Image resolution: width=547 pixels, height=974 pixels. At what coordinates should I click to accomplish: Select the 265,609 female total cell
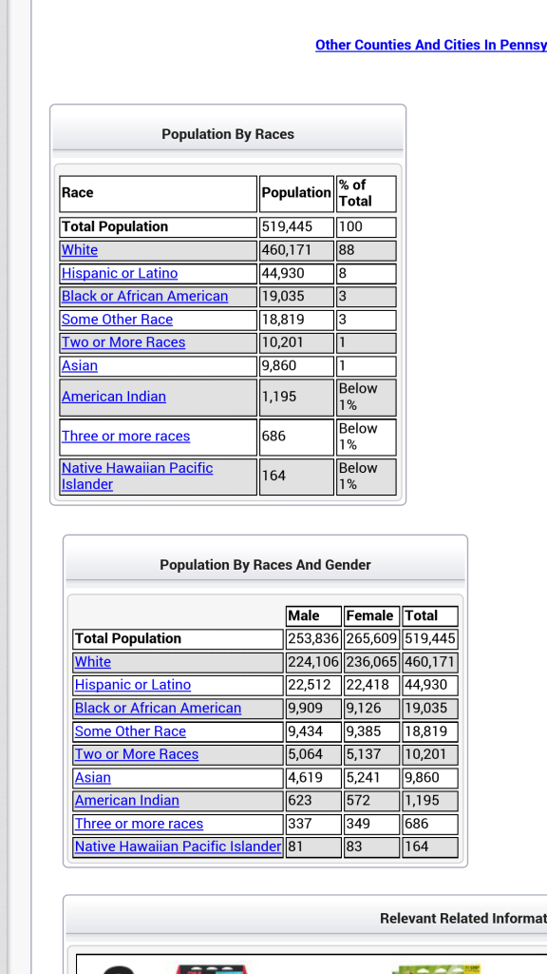[x=371, y=639]
